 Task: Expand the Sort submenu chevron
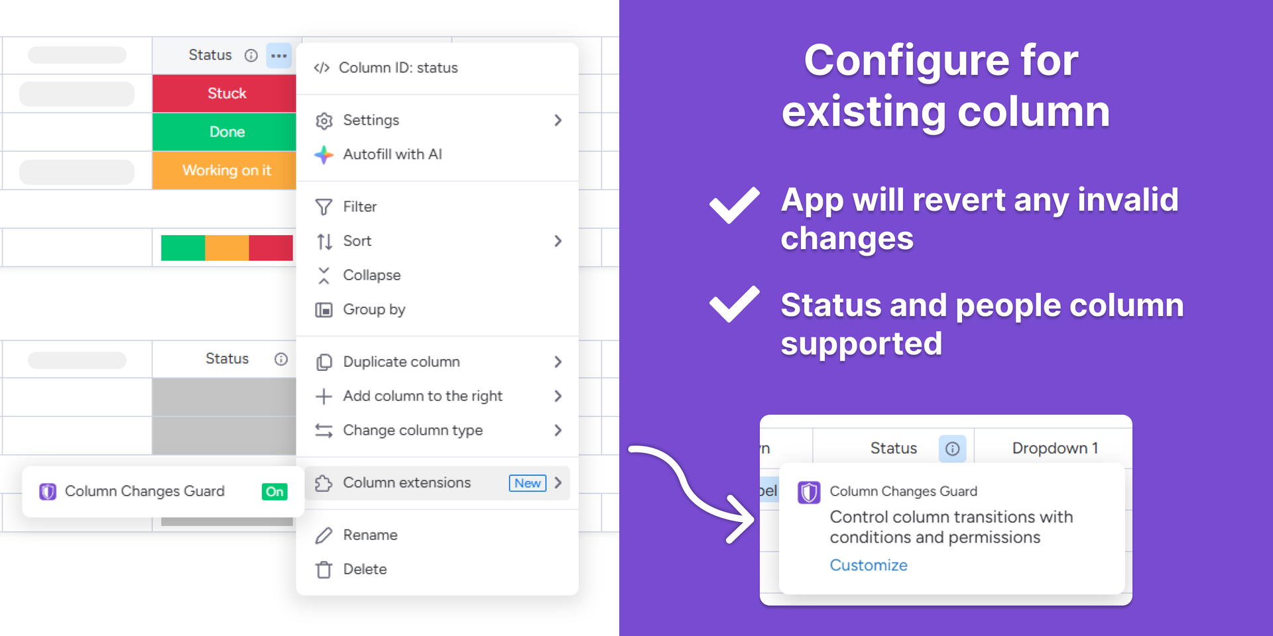coord(558,241)
